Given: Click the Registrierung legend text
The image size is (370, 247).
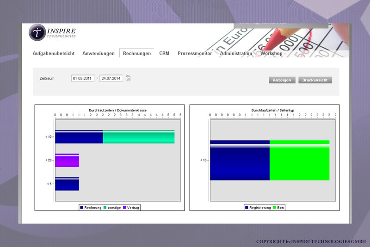Looking at the screenshot, I should pyautogui.click(x=260, y=208).
